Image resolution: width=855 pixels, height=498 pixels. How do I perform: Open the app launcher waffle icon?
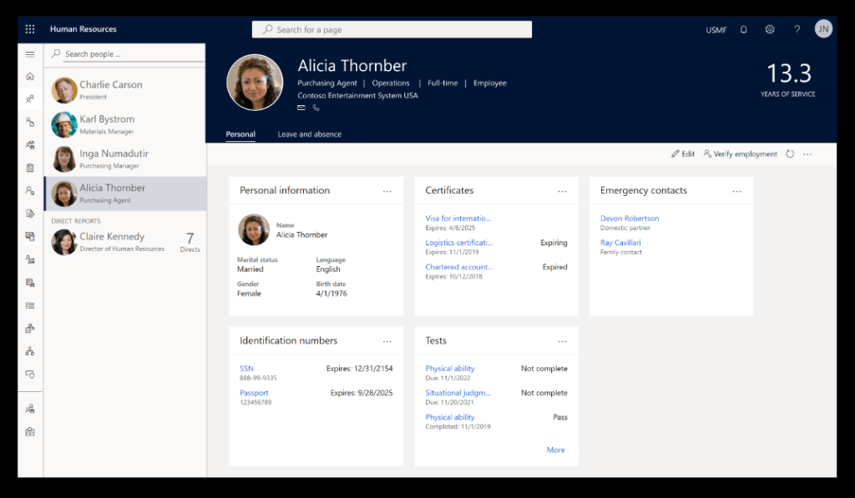pyautogui.click(x=30, y=29)
